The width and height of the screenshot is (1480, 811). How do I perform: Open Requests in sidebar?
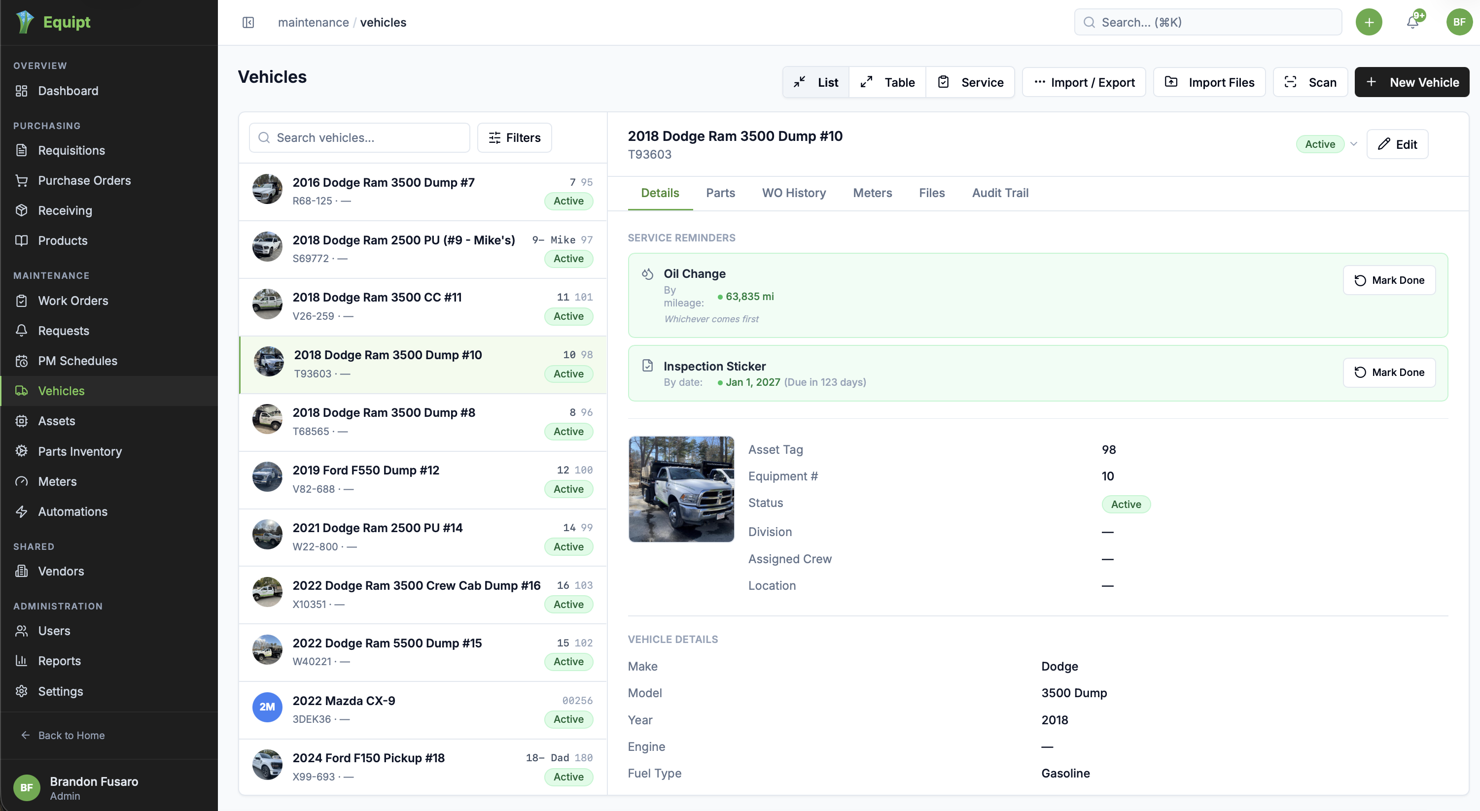[109, 331]
